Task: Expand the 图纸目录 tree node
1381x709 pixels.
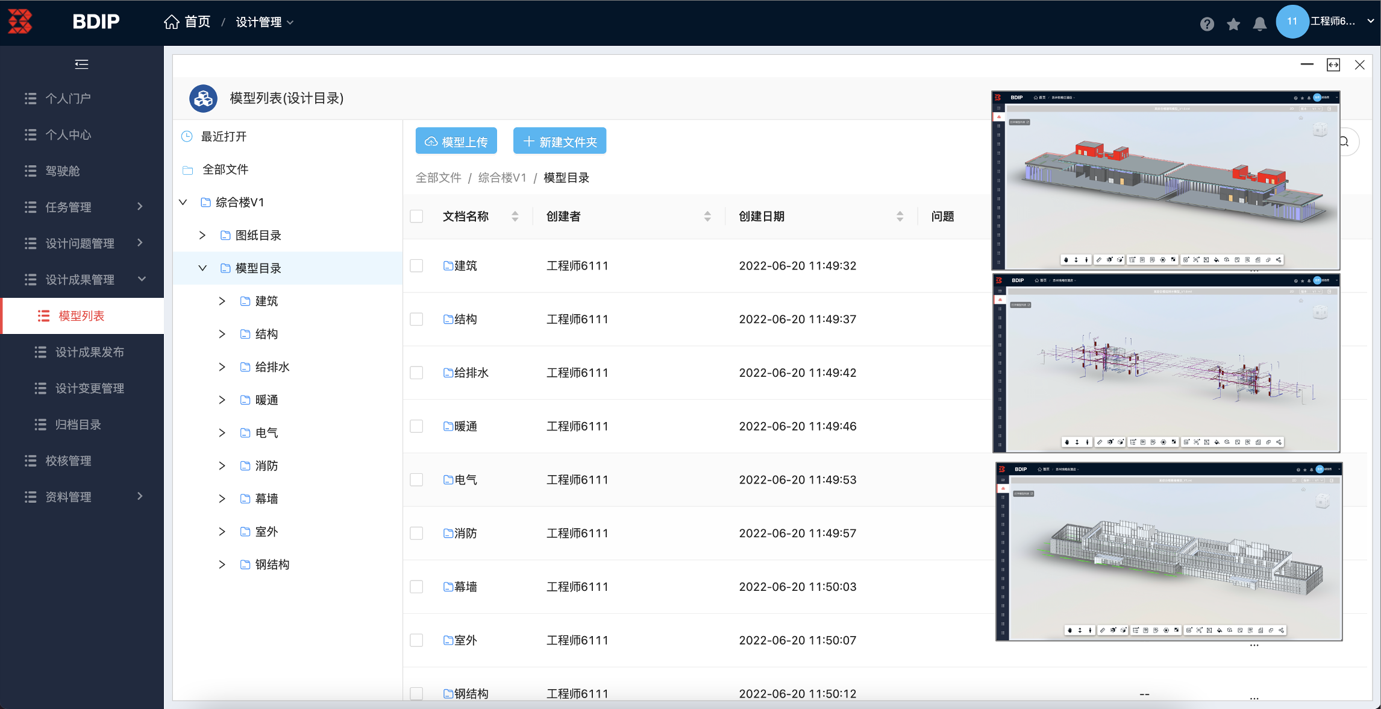Action: pos(202,235)
